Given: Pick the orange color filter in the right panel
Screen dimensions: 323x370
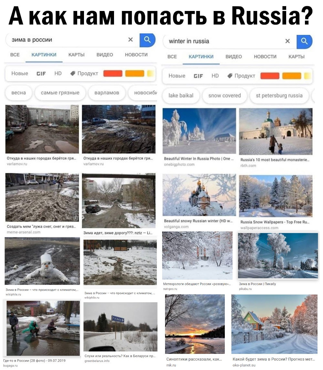Looking at the screenshot, I should (x=292, y=76).
